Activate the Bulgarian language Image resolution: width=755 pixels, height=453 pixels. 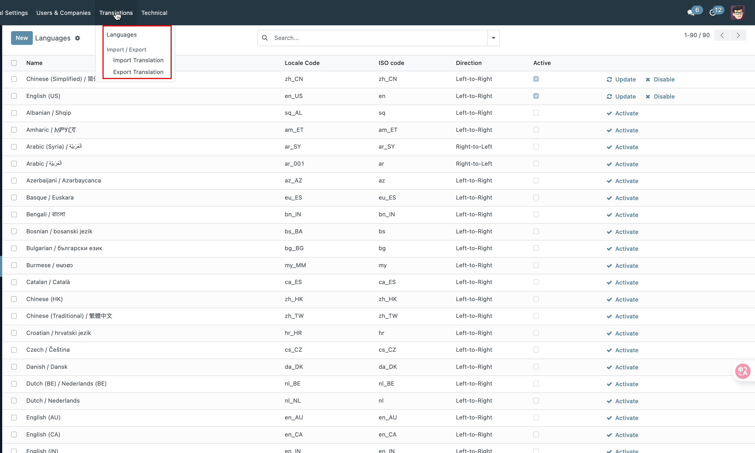point(623,249)
